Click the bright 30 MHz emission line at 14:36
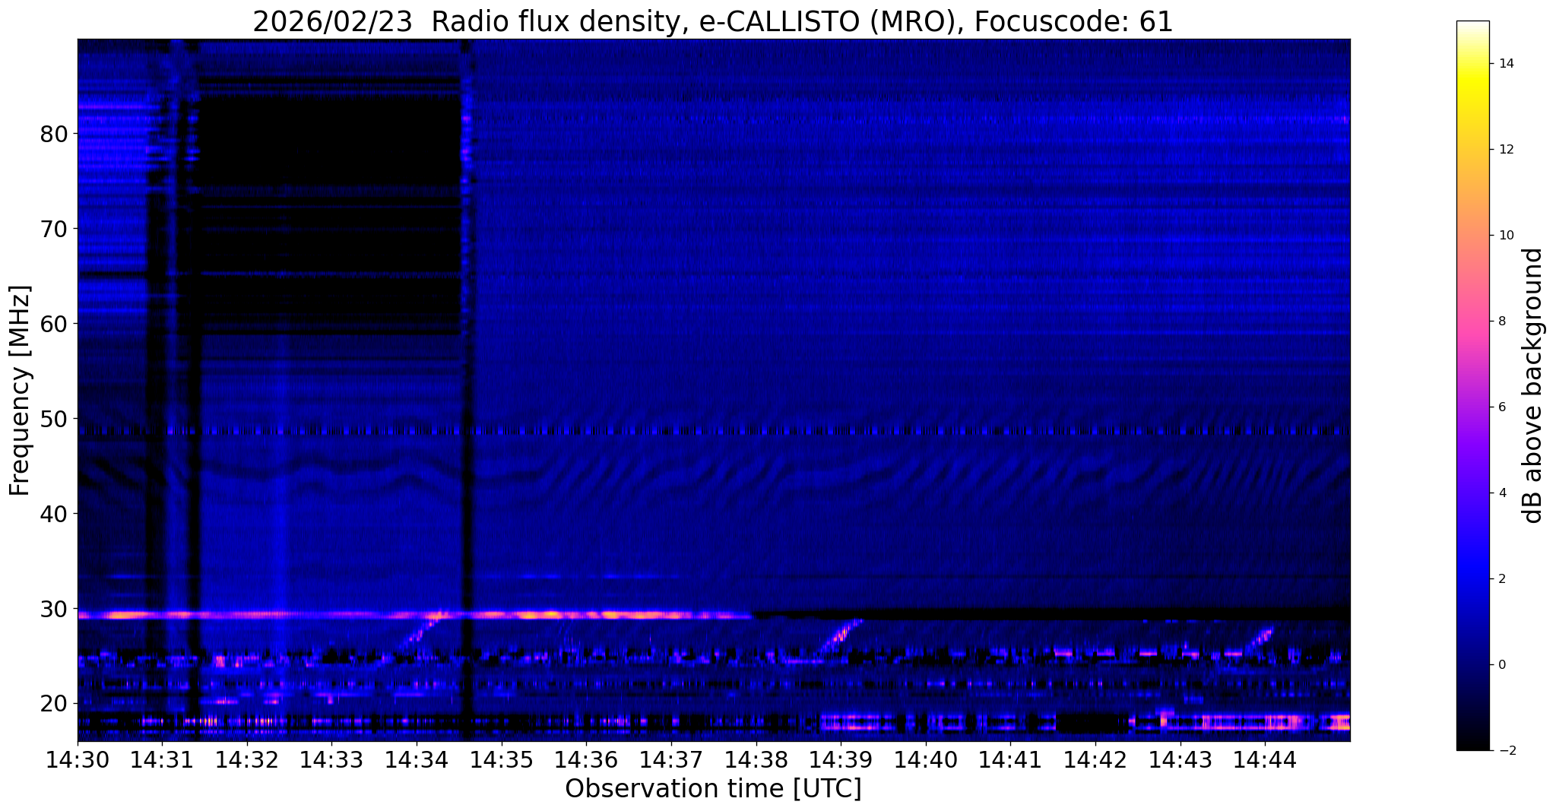Screen dimensions: 1556x811 pos(586,615)
